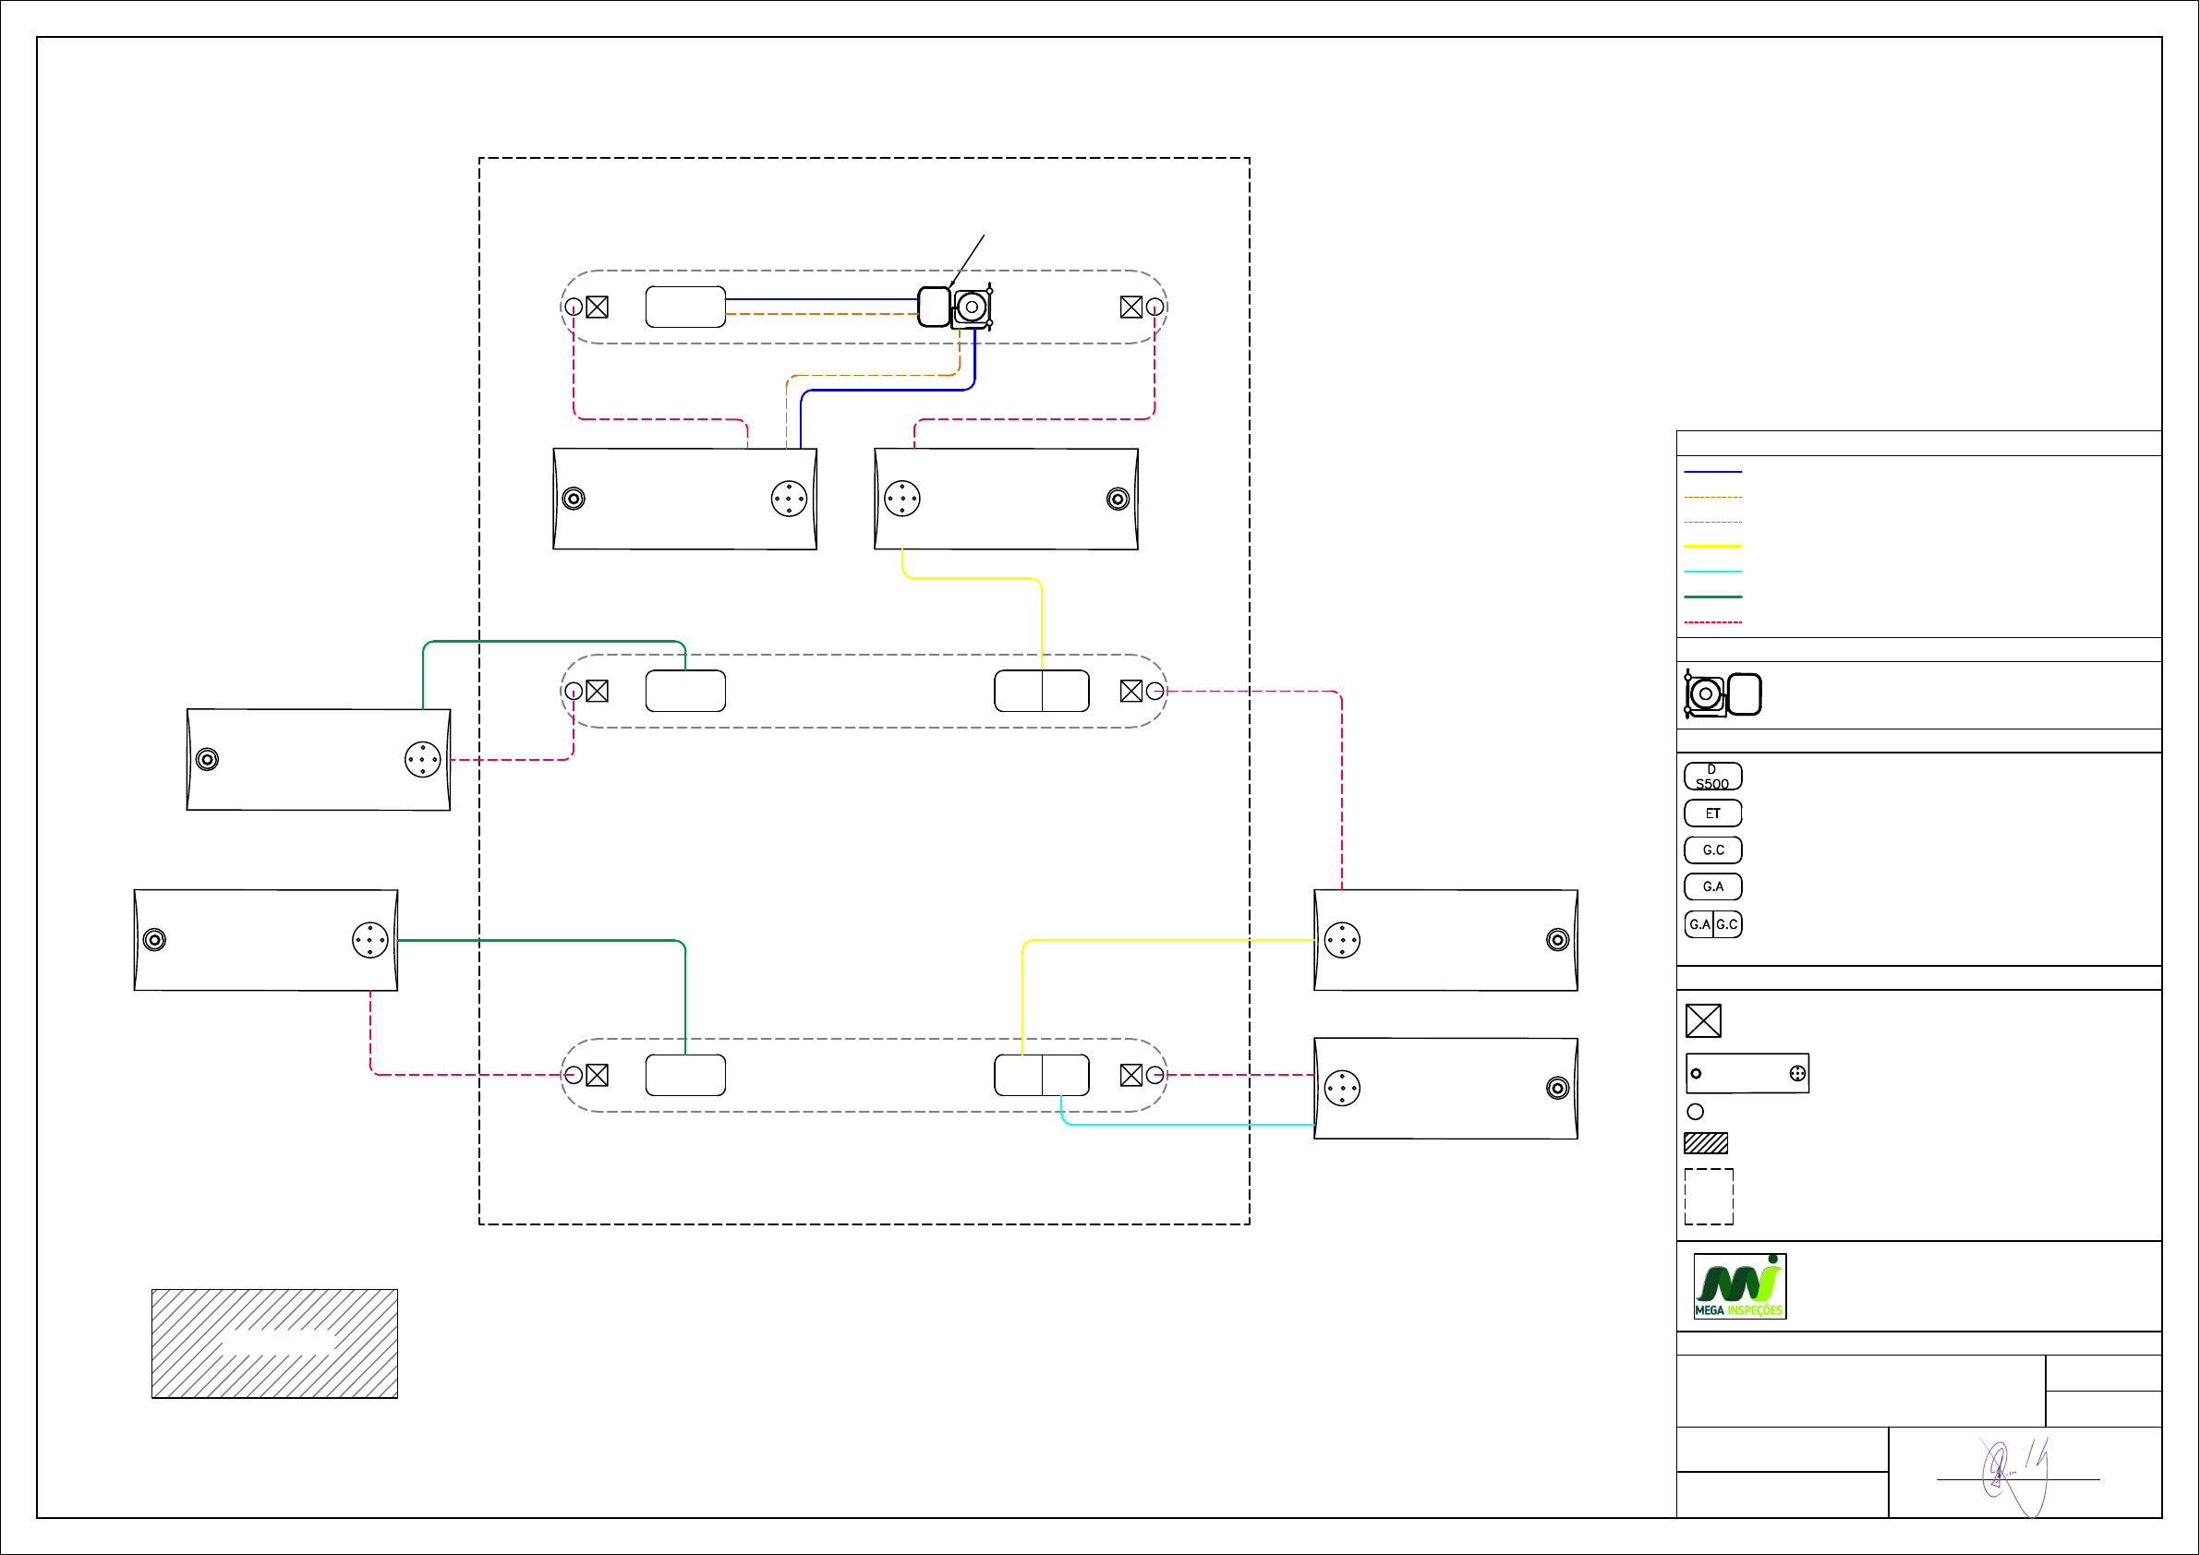This screenshot has width=2200, height=1555.
Task: Select the standalone G.A legend symbol
Action: (x=1712, y=886)
